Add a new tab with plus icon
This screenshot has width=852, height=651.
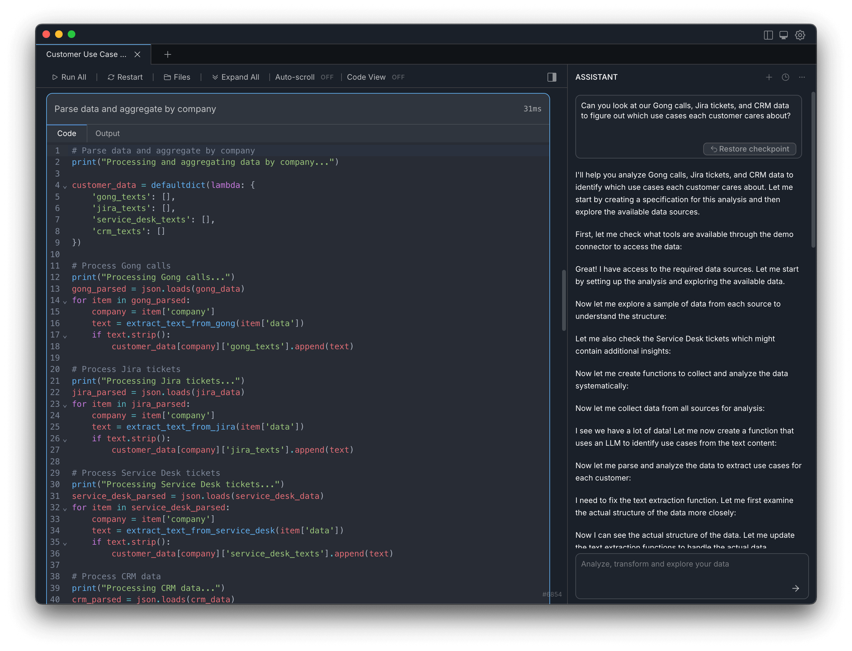point(167,54)
